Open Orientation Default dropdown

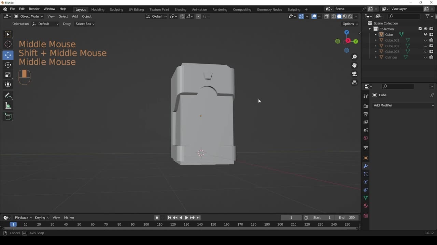[45, 24]
